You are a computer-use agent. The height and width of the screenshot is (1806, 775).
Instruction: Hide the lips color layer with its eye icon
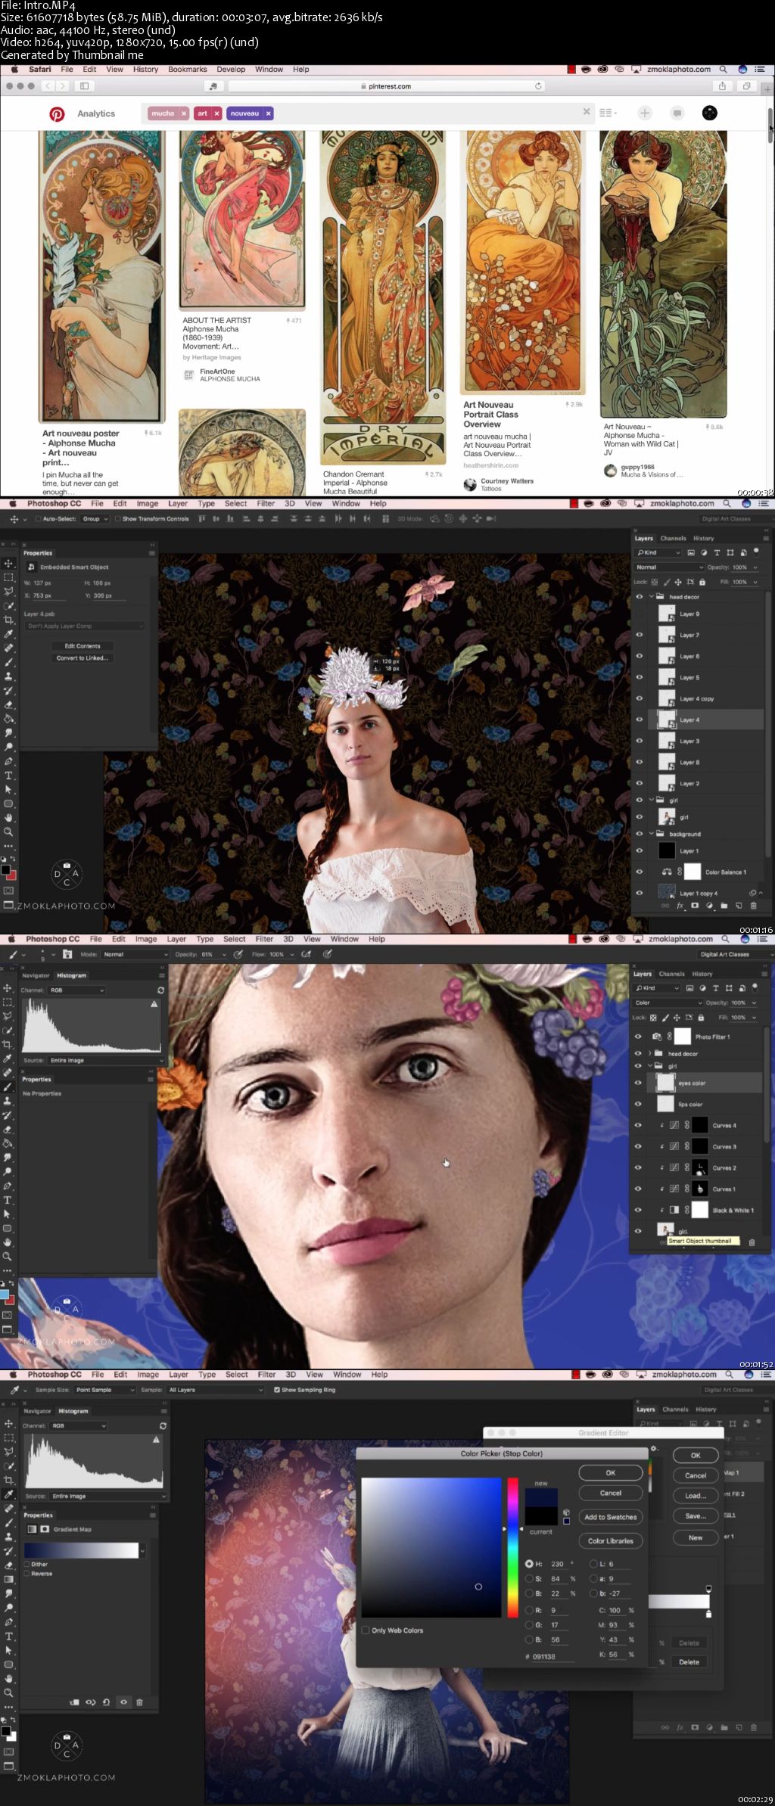(638, 1104)
